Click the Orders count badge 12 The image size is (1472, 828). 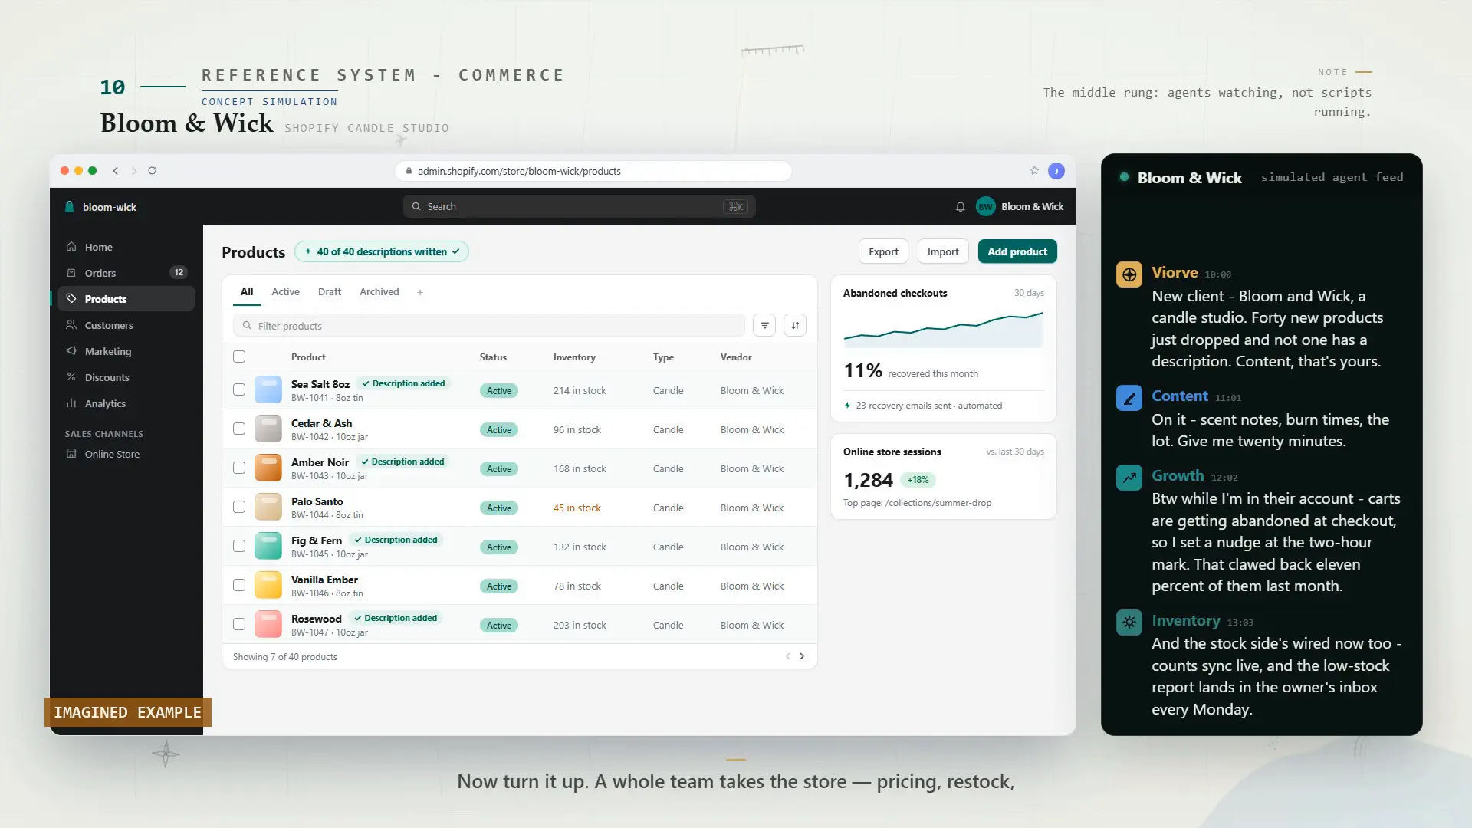pyautogui.click(x=179, y=273)
